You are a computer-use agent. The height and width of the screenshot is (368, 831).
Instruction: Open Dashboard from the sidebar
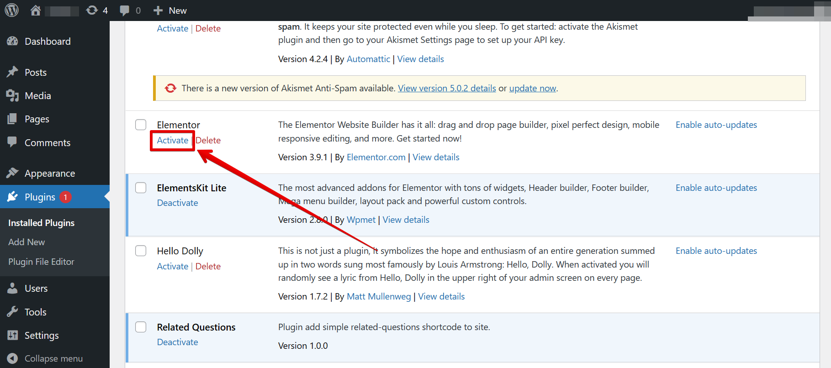click(48, 42)
